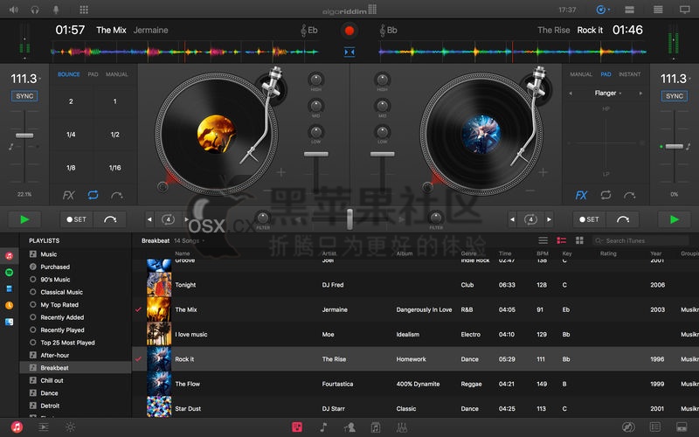Select the songs music note icon bottom center
The height and width of the screenshot is (437, 699).
323,427
